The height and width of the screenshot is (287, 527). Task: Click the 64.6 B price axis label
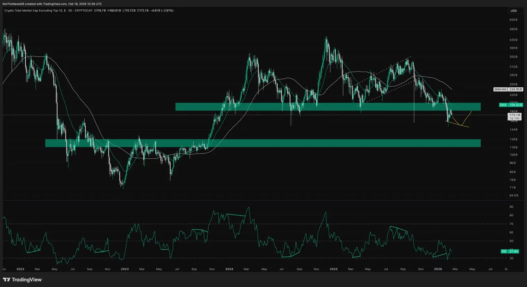pos(514,195)
